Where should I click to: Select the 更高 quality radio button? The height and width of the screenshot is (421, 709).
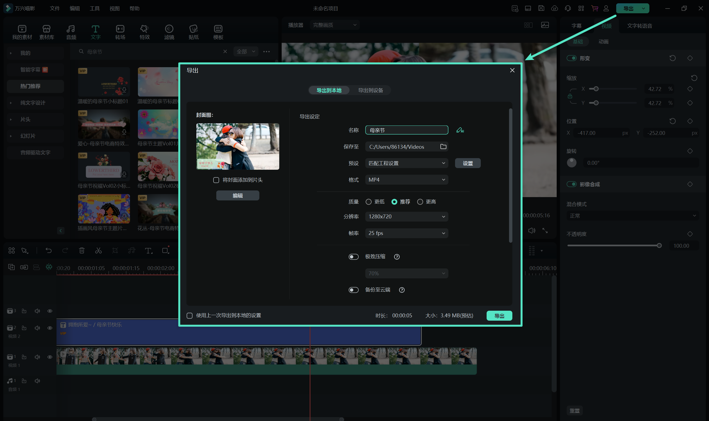coord(420,202)
